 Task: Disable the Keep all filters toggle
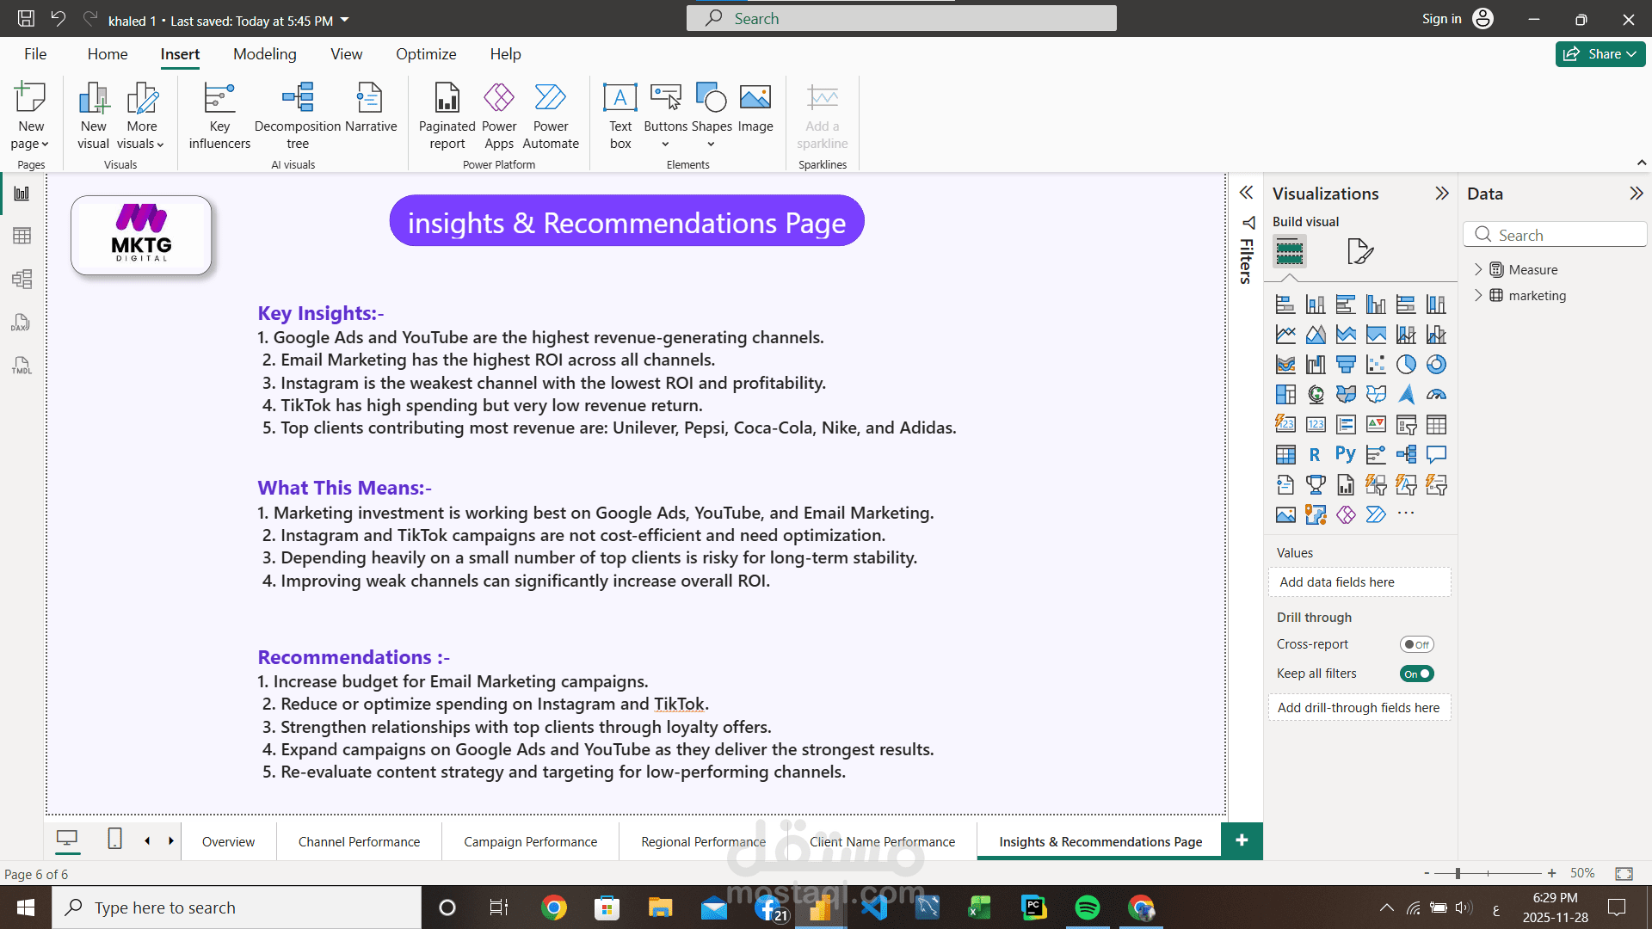[x=1416, y=674]
